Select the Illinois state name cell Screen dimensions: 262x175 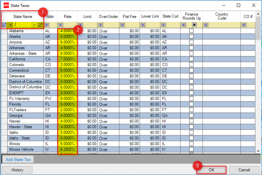click(25, 144)
